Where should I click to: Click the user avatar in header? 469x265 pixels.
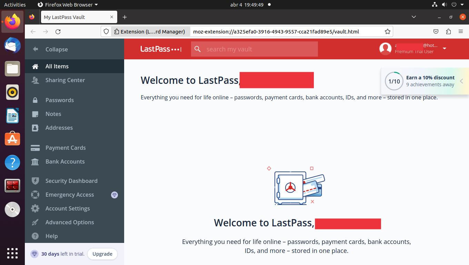(x=385, y=49)
